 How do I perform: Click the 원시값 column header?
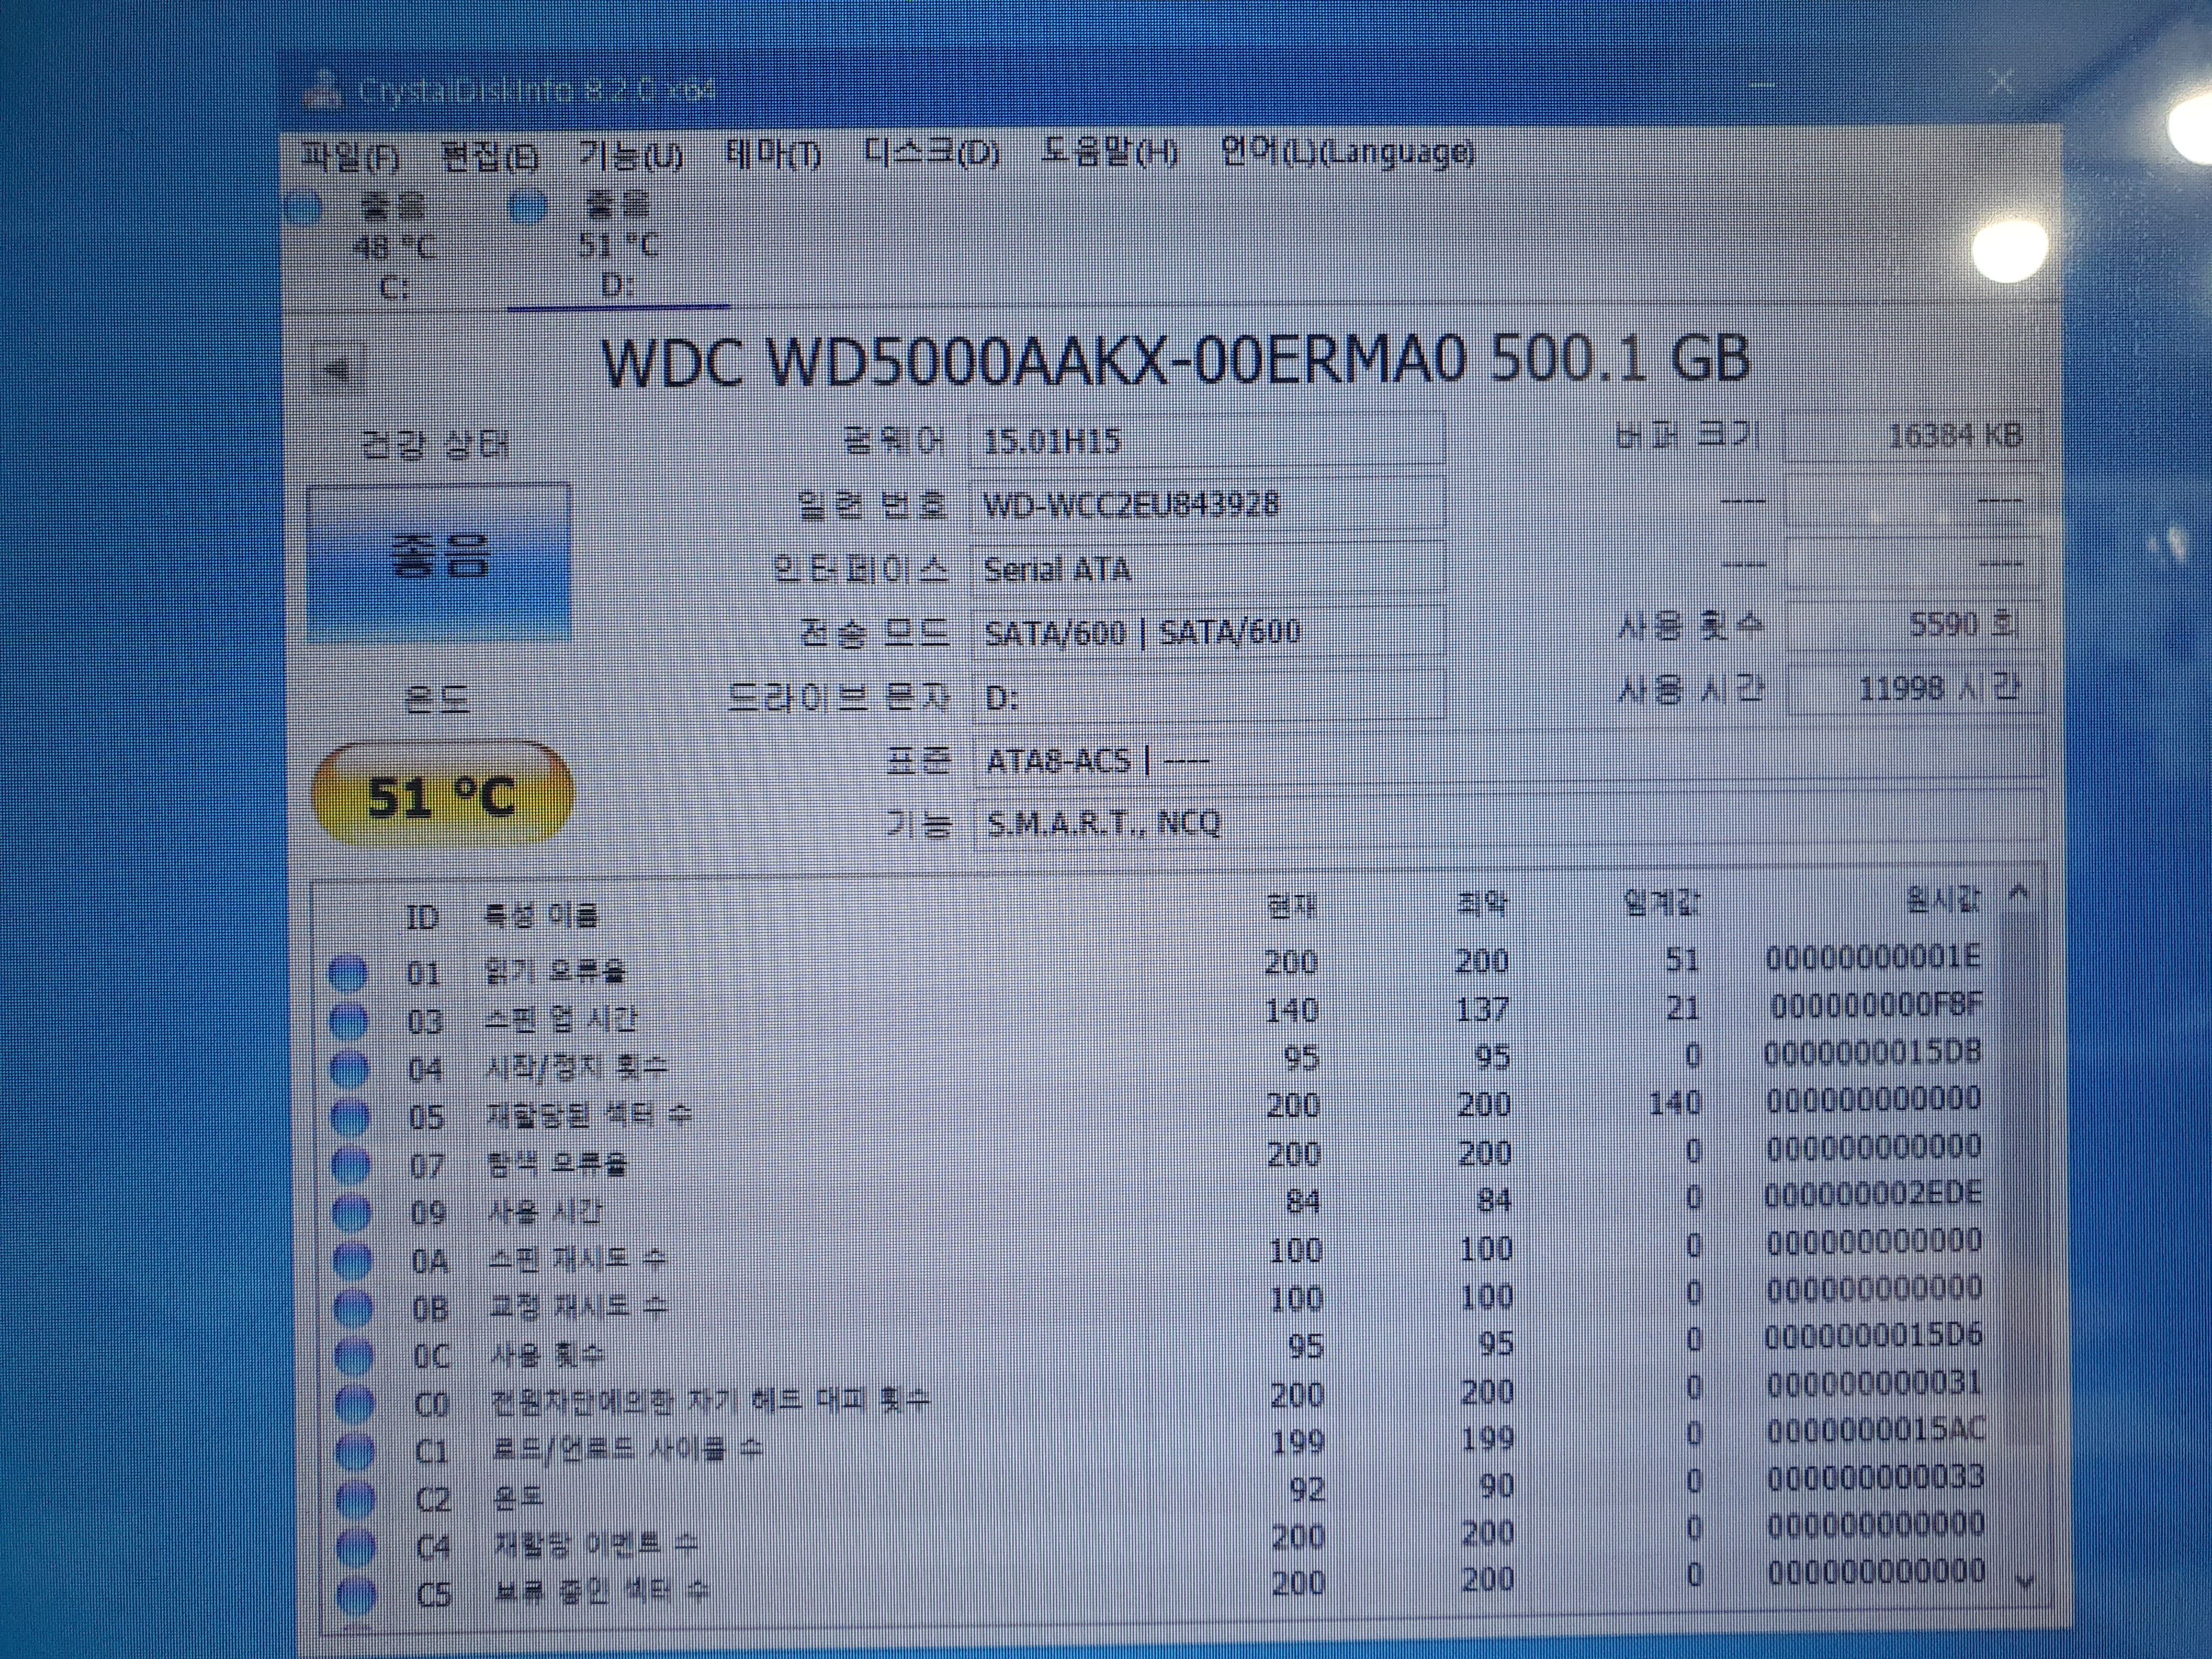[1942, 900]
